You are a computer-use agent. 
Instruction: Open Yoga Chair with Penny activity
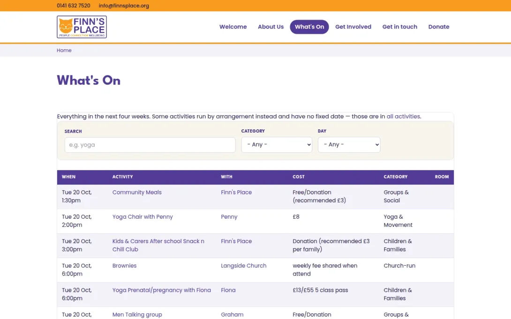click(x=143, y=217)
